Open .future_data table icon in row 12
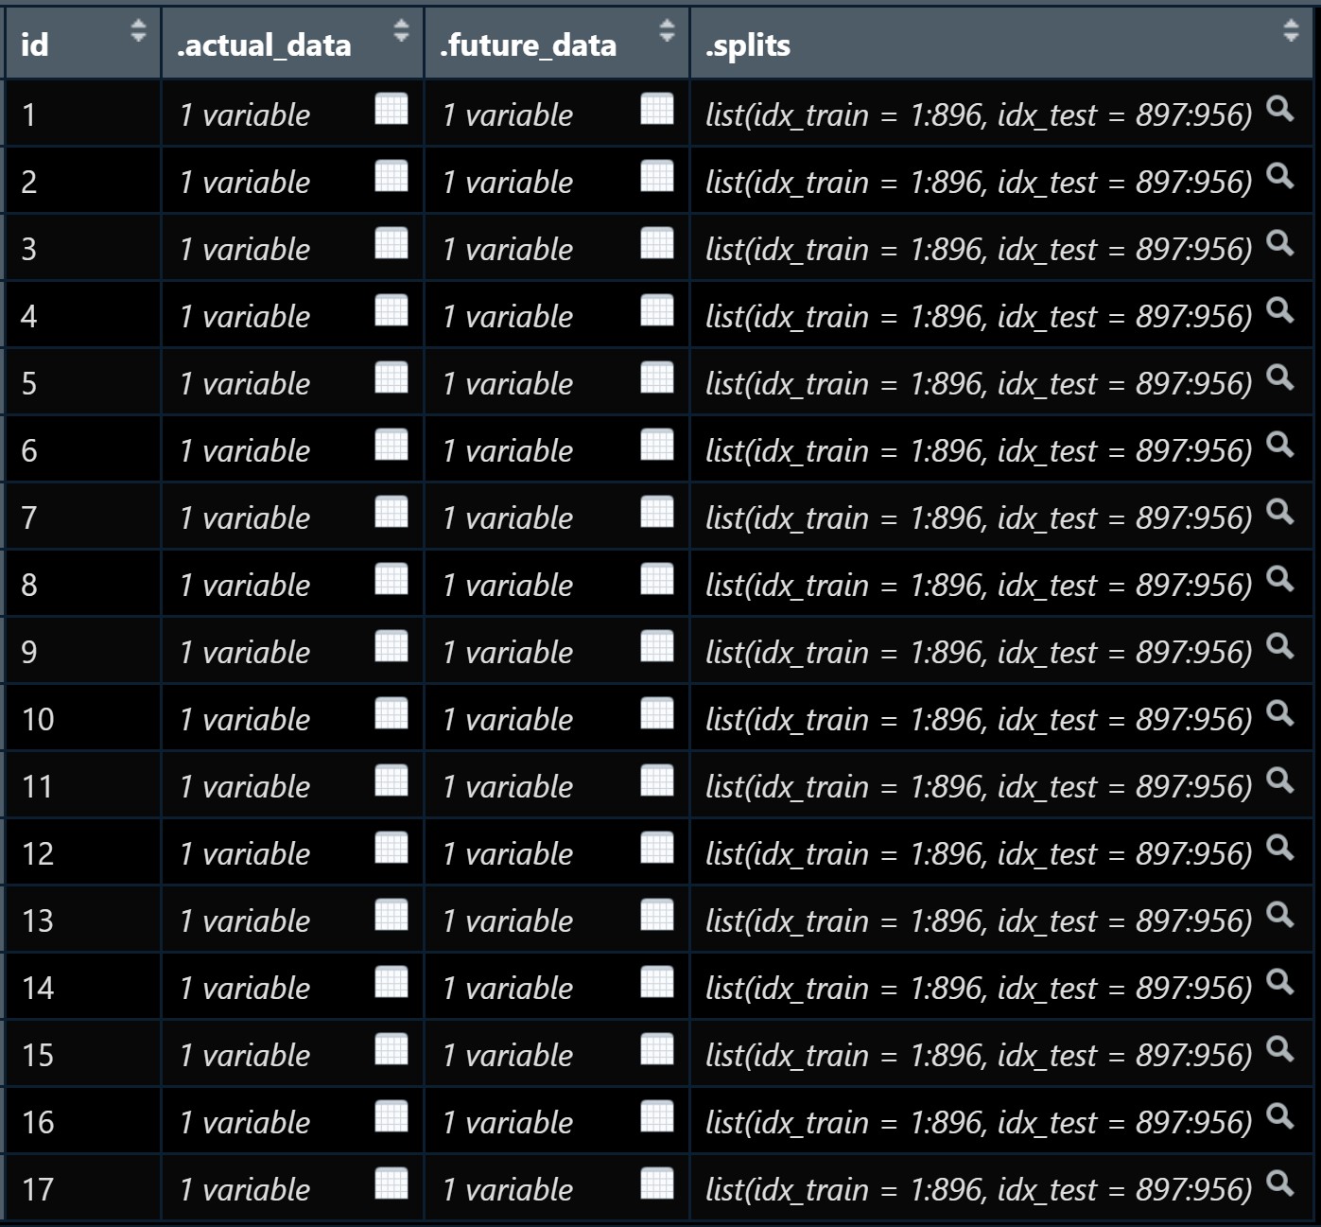 656,849
